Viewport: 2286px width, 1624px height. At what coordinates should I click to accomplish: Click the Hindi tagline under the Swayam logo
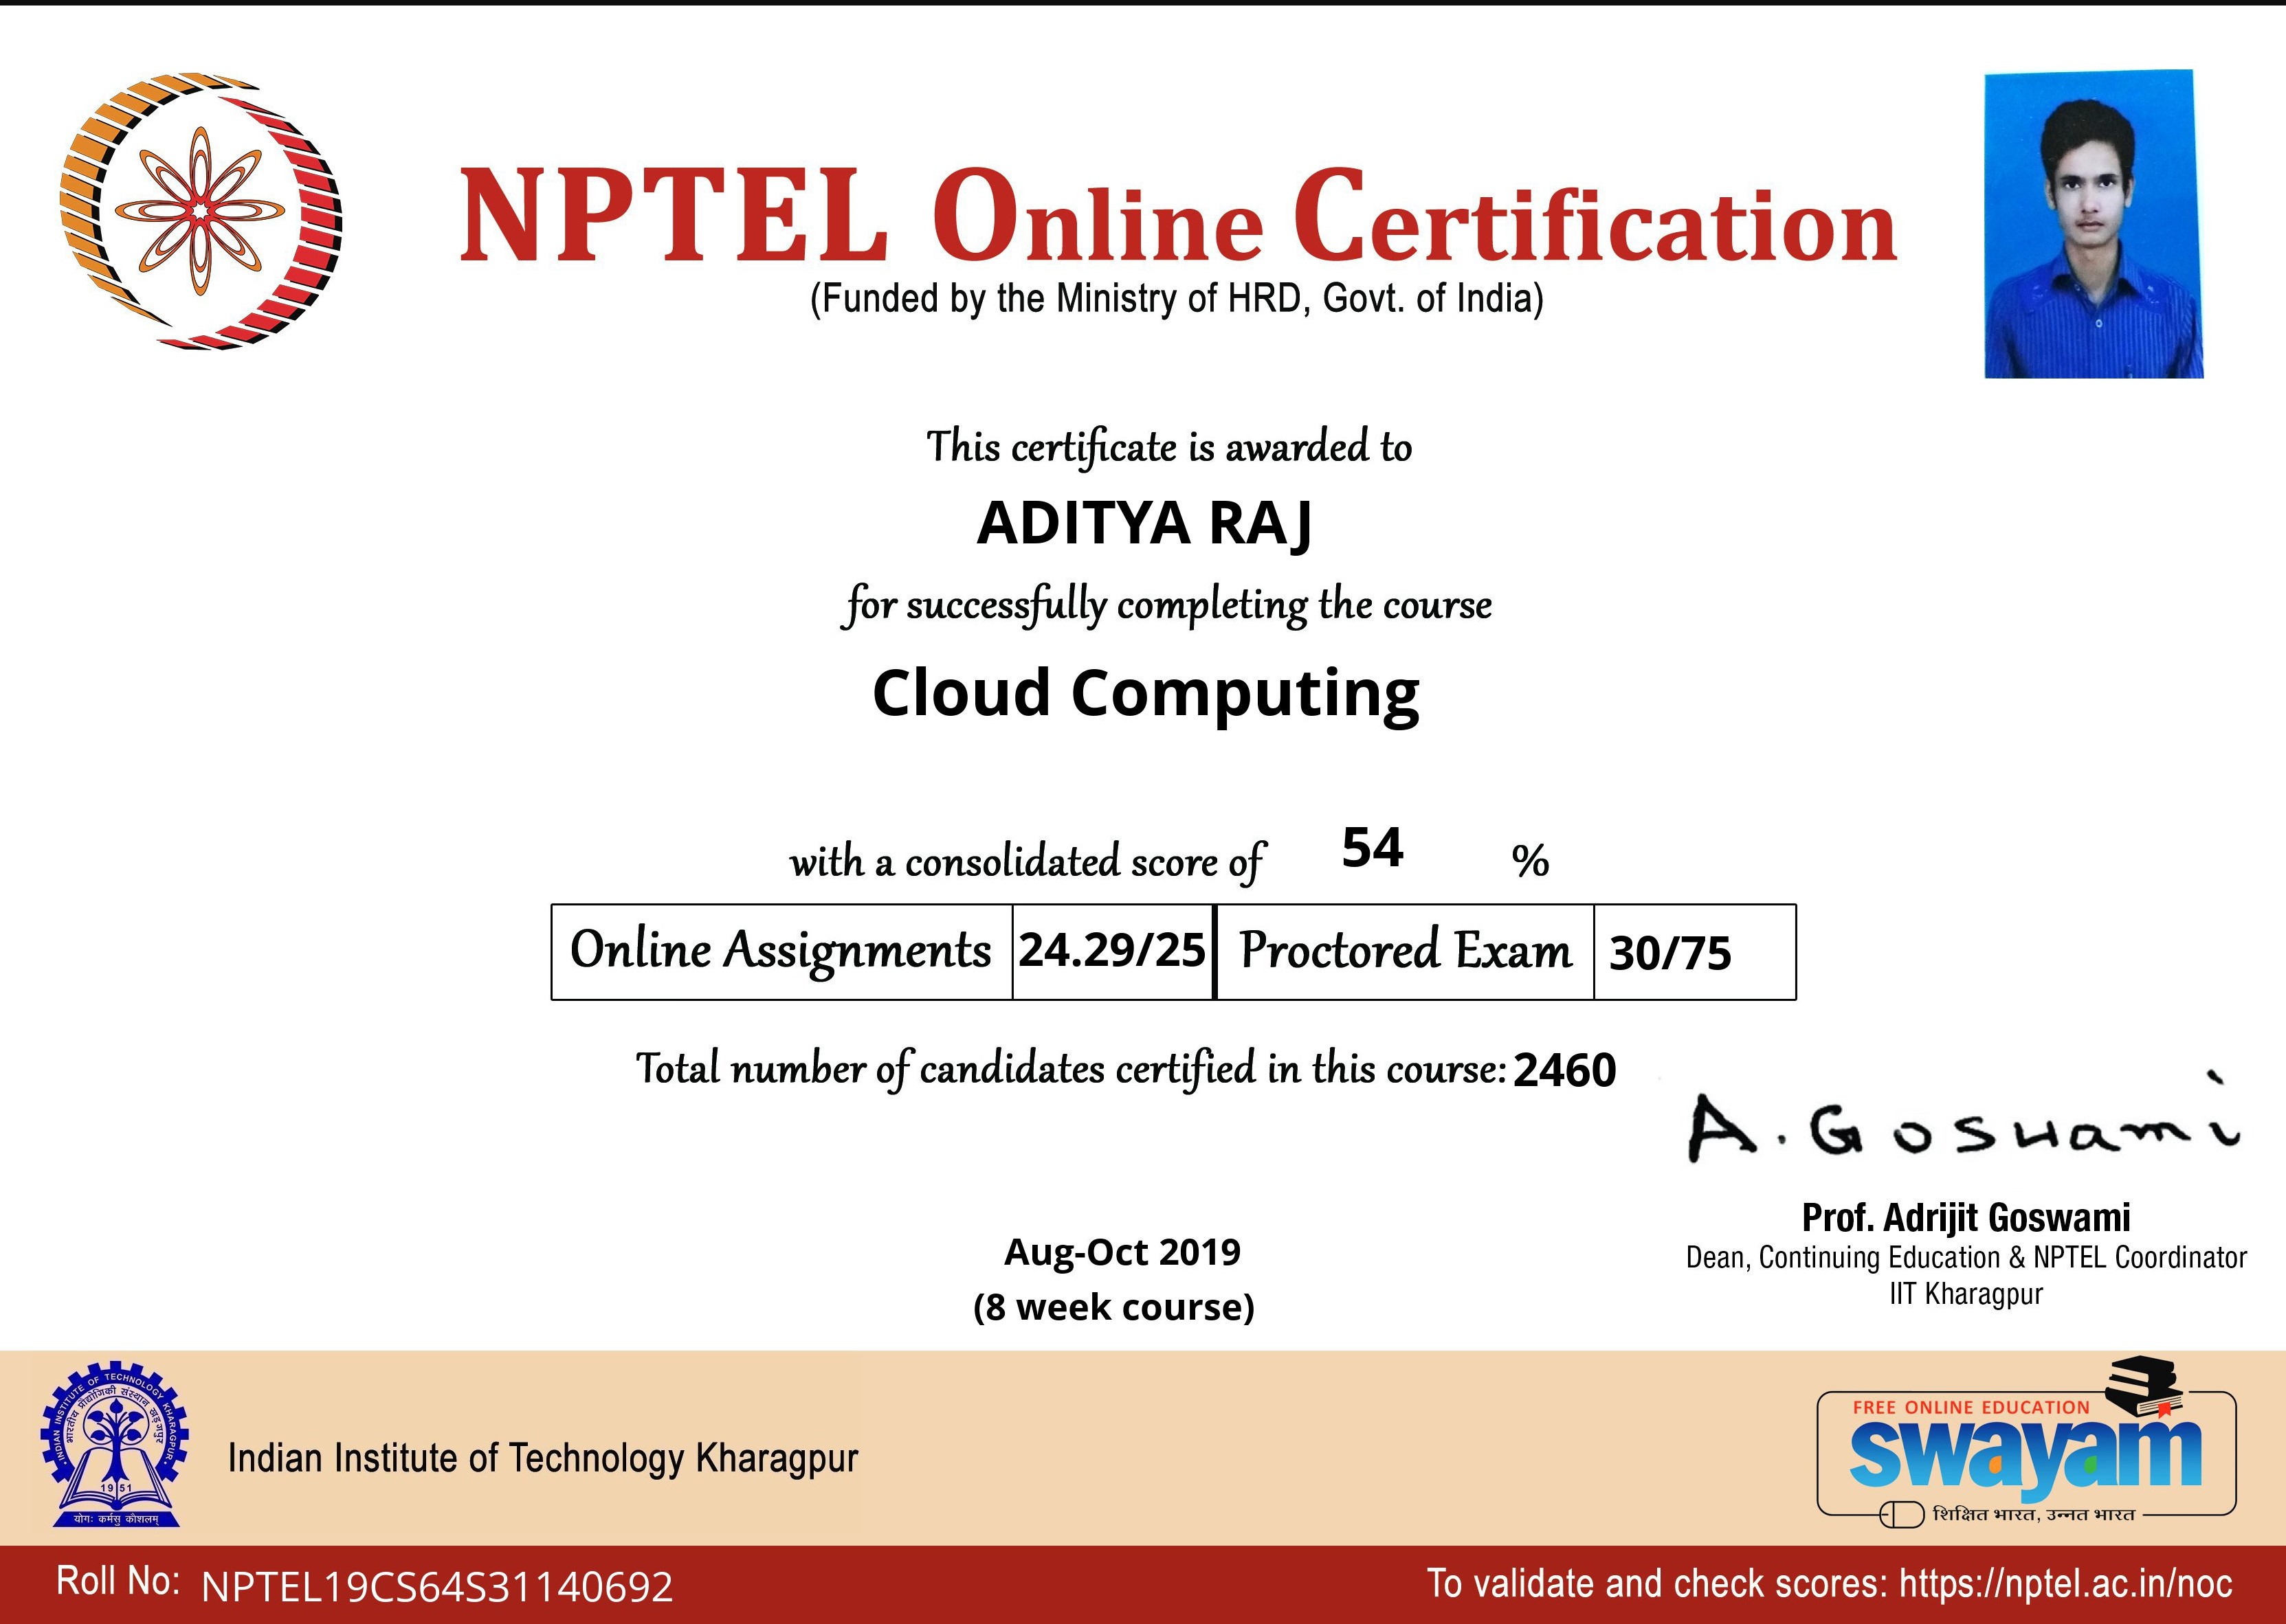2034,1515
